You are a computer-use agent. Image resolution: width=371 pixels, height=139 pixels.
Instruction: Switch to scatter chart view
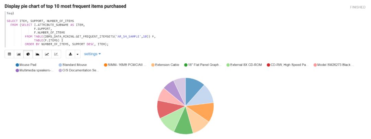point(56,54)
